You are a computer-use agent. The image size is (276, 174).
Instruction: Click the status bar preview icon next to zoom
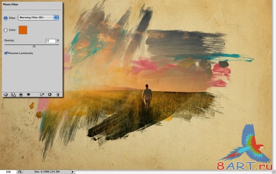pyautogui.click(x=20, y=172)
